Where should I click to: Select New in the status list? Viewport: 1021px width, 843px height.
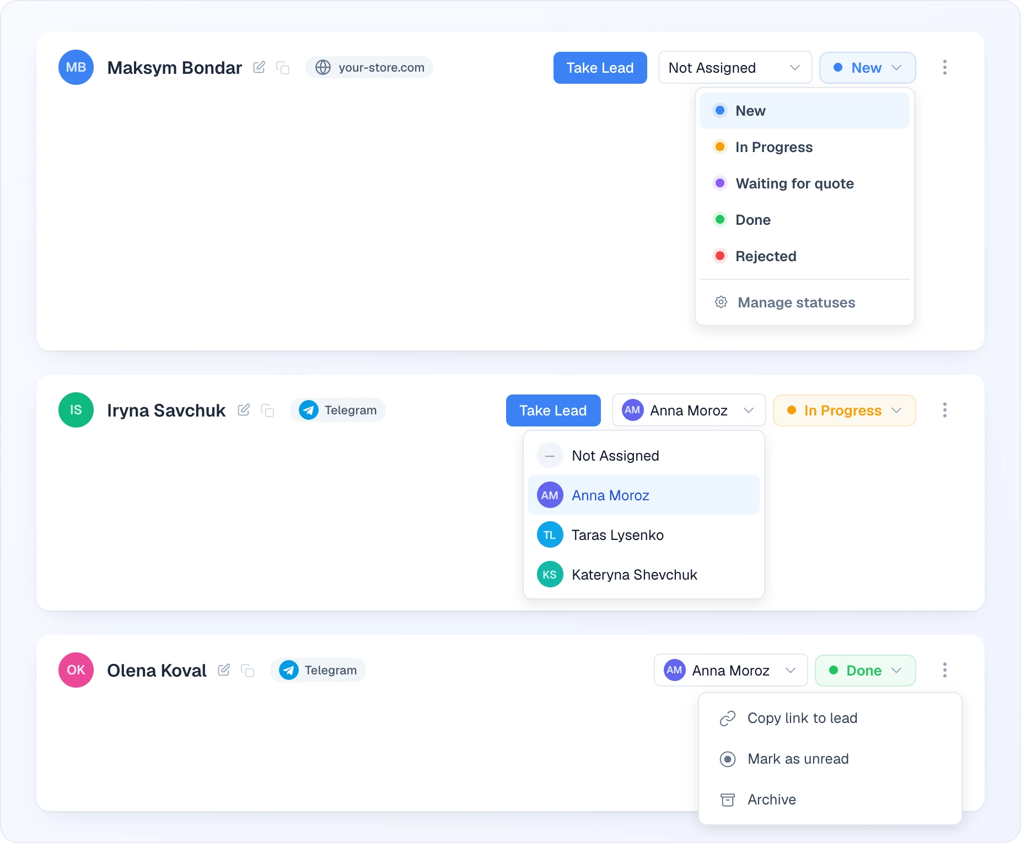804,111
